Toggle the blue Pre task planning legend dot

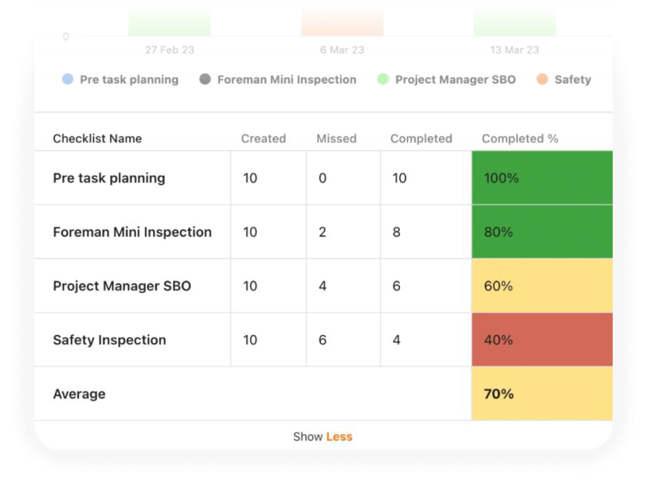pos(68,80)
